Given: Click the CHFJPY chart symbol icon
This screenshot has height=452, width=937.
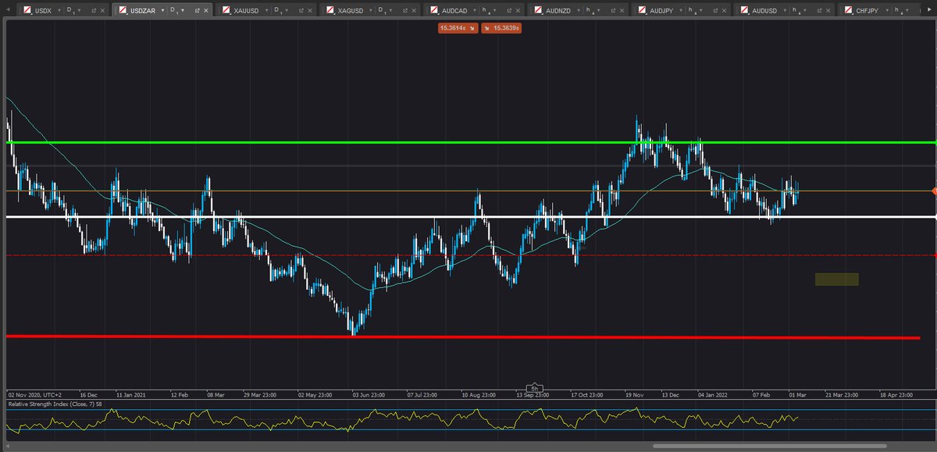Looking at the screenshot, I should (x=848, y=10).
